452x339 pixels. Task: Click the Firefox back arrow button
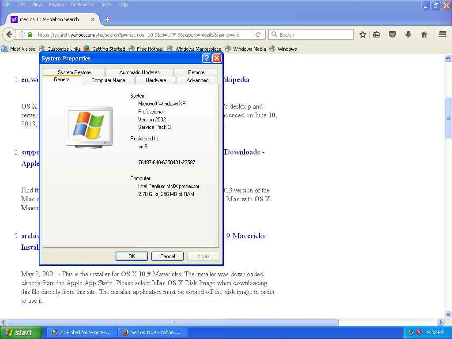coord(9,34)
